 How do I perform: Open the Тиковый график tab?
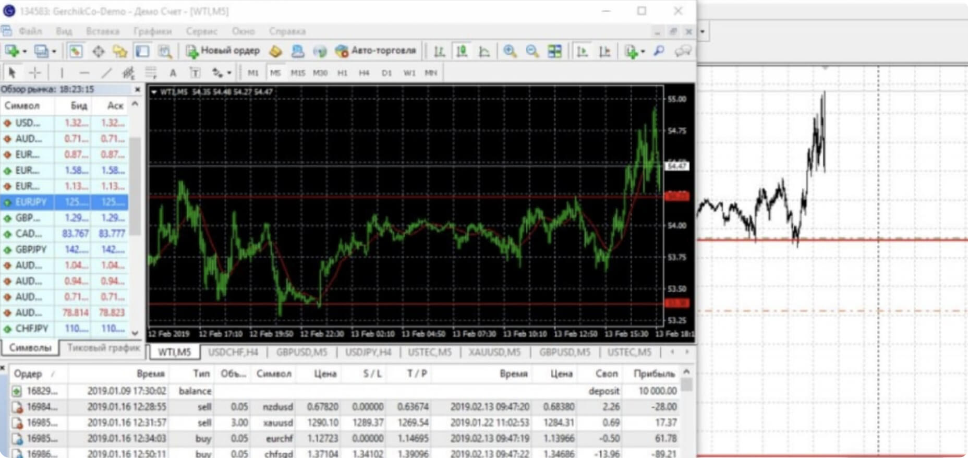point(103,348)
